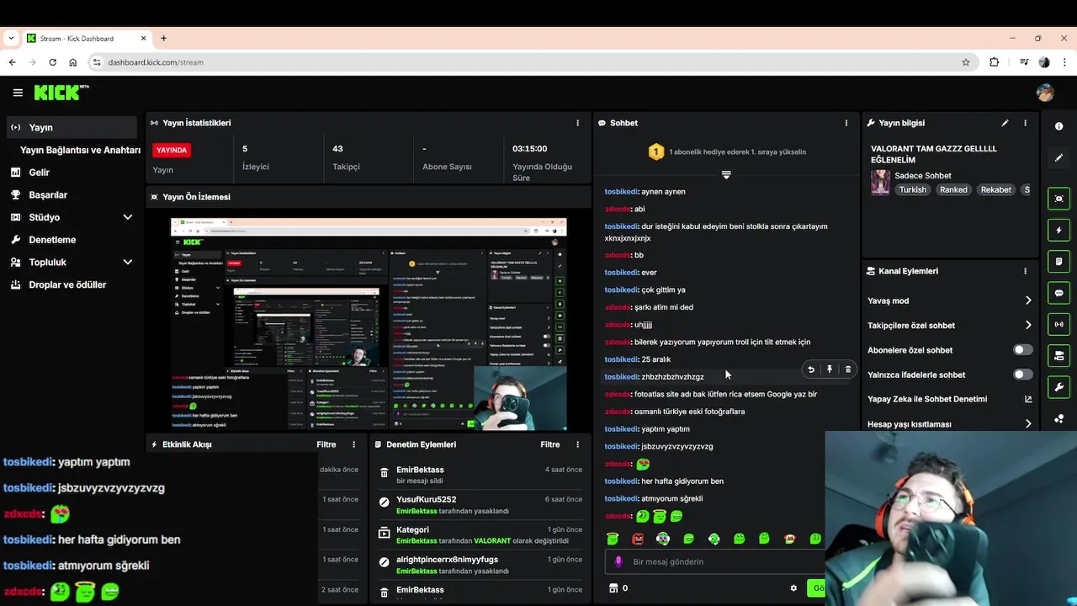Open Takipçilere özel sohbet options chevron

(x=1028, y=325)
